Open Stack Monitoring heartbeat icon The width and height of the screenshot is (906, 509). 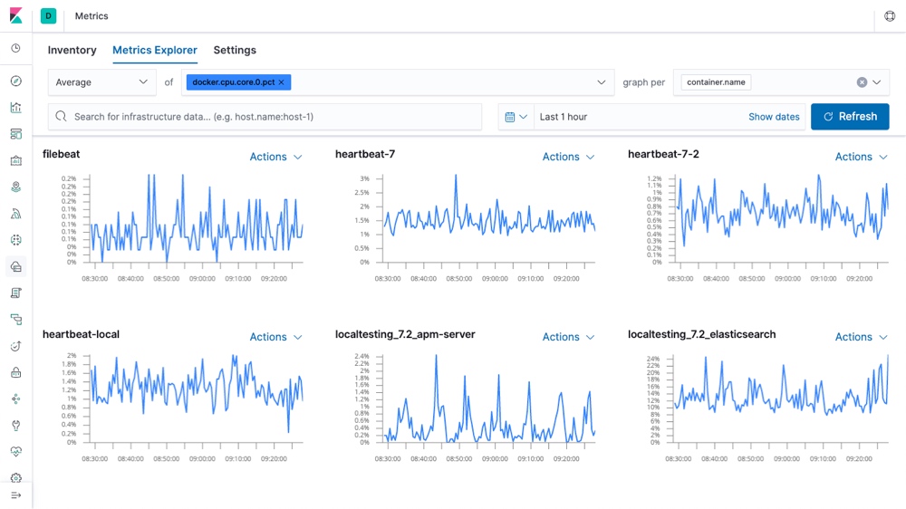pyautogui.click(x=15, y=452)
